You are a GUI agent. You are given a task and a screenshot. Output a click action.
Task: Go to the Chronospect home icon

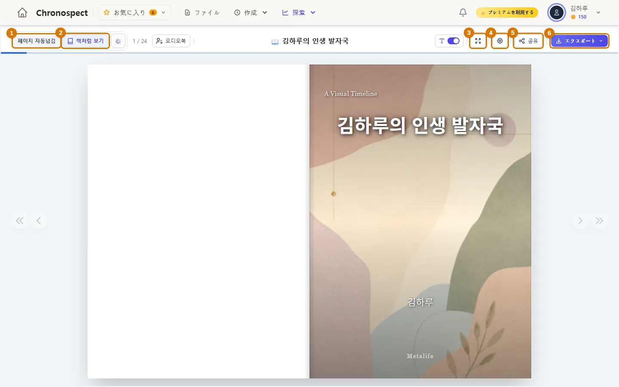tap(22, 13)
